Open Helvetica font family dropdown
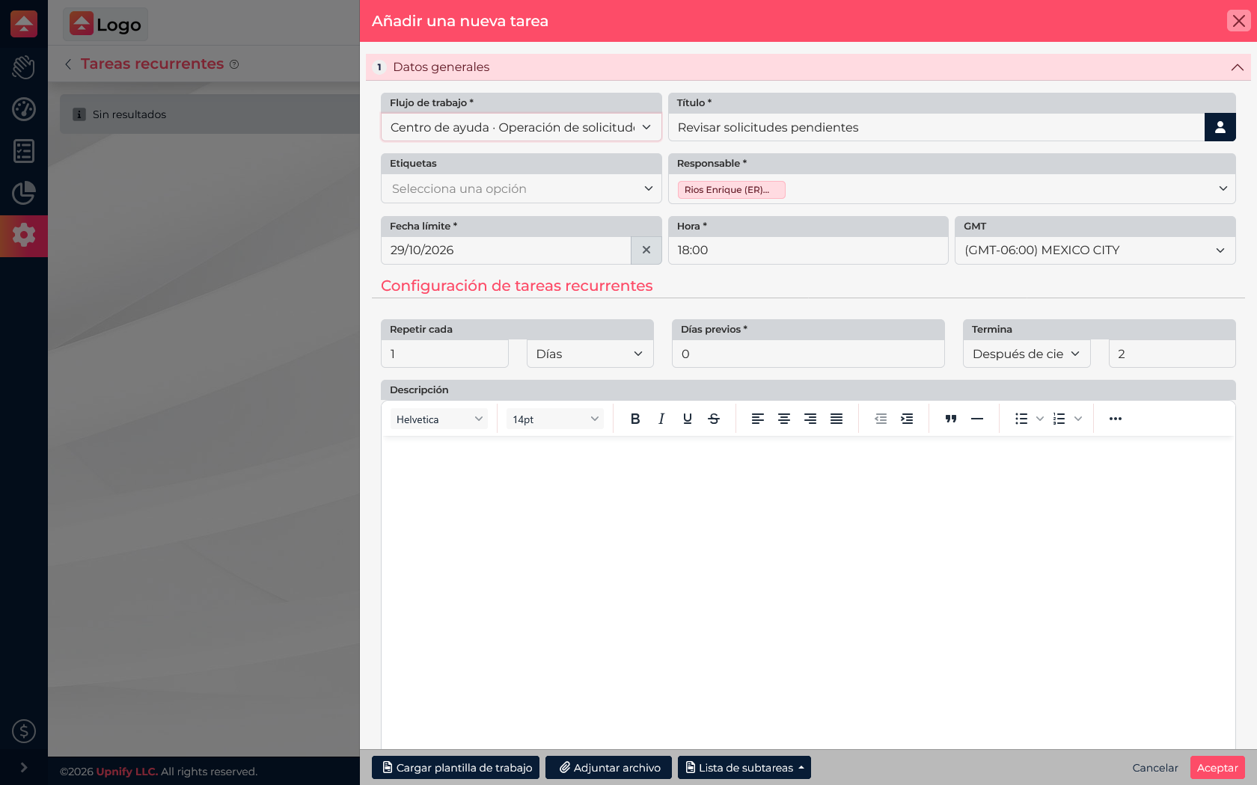The height and width of the screenshot is (785, 1257). tap(439, 419)
